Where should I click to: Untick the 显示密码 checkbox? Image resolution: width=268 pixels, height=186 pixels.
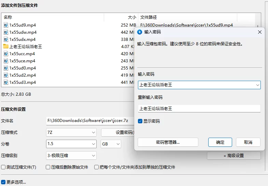[140, 121]
